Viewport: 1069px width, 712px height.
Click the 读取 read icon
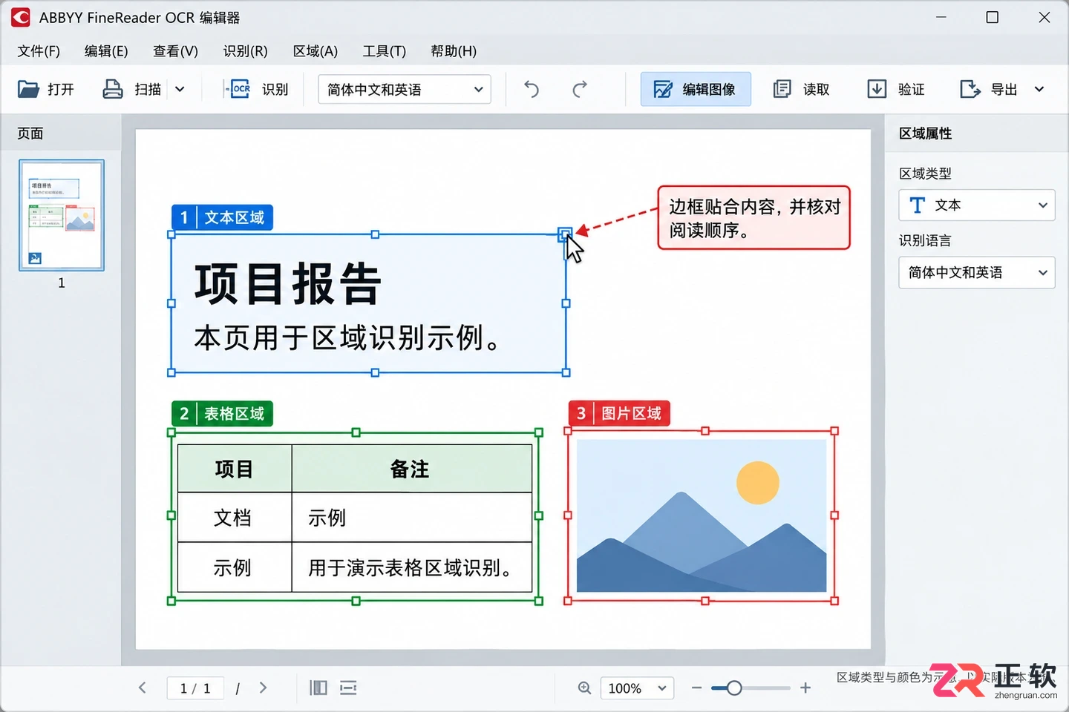click(x=782, y=89)
